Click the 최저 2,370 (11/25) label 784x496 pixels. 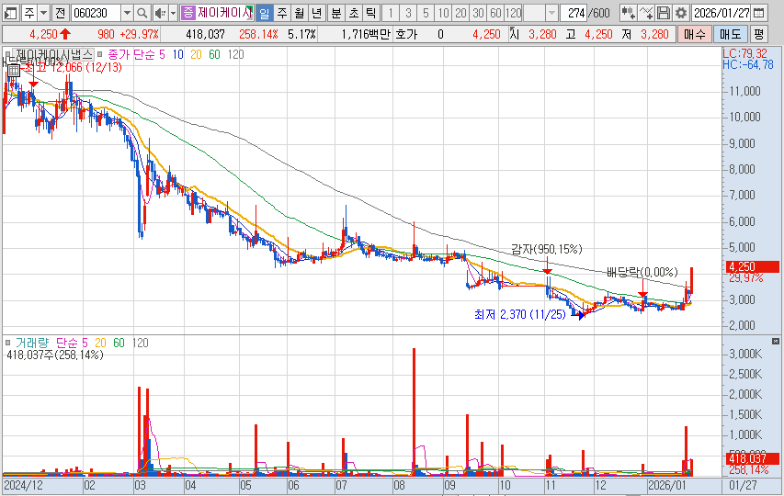click(x=519, y=315)
